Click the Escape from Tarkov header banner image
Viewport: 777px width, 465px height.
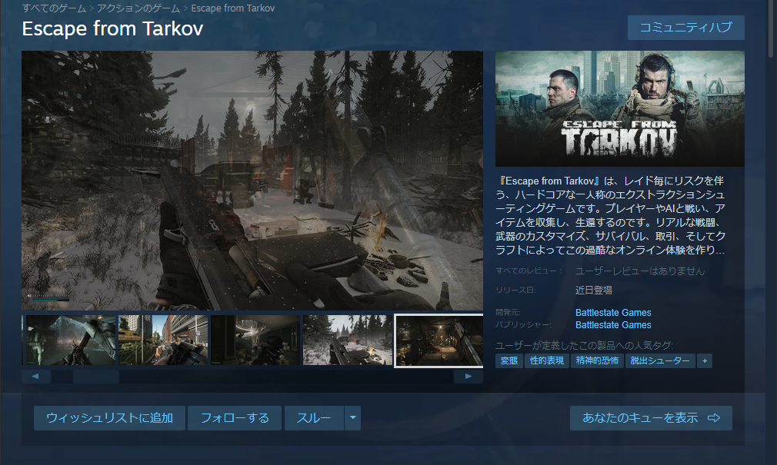pyautogui.click(x=620, y=108)
